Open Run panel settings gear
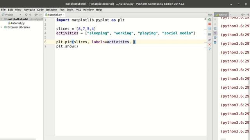 (x=243, y=15)
